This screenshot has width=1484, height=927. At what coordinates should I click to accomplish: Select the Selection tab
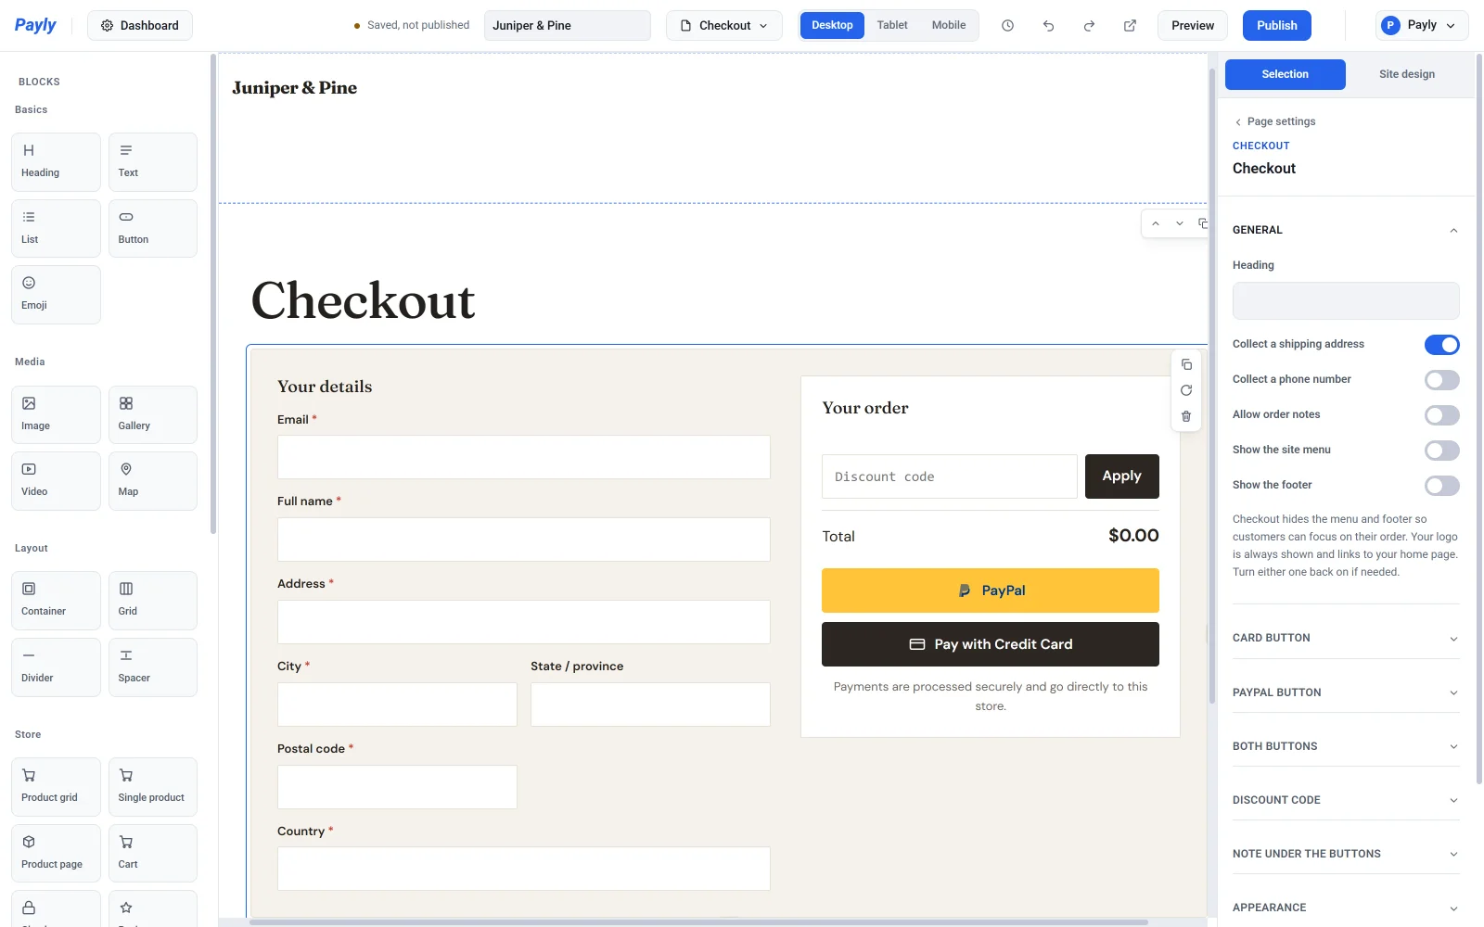(x=1286, y=74)
